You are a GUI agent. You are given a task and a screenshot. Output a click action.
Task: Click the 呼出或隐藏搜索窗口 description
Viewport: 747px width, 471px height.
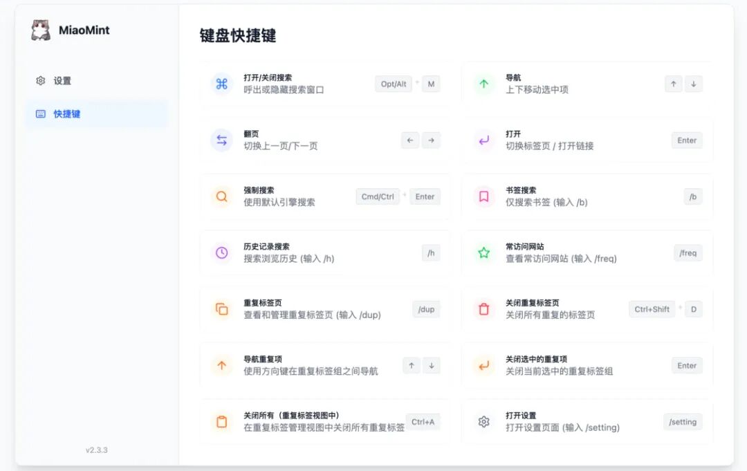tap(284, 89)
